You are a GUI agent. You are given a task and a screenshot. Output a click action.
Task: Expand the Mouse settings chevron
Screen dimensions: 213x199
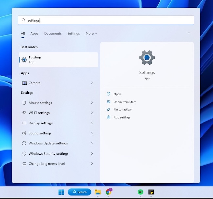(x=92, y=103)
